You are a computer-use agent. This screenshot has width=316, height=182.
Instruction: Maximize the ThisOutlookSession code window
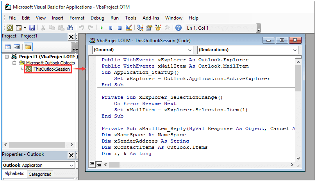tap(282, 40)
